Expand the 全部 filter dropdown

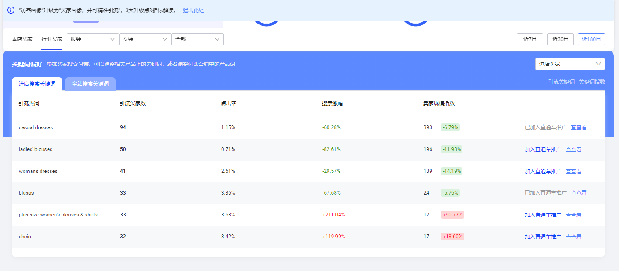pos(197,39)
